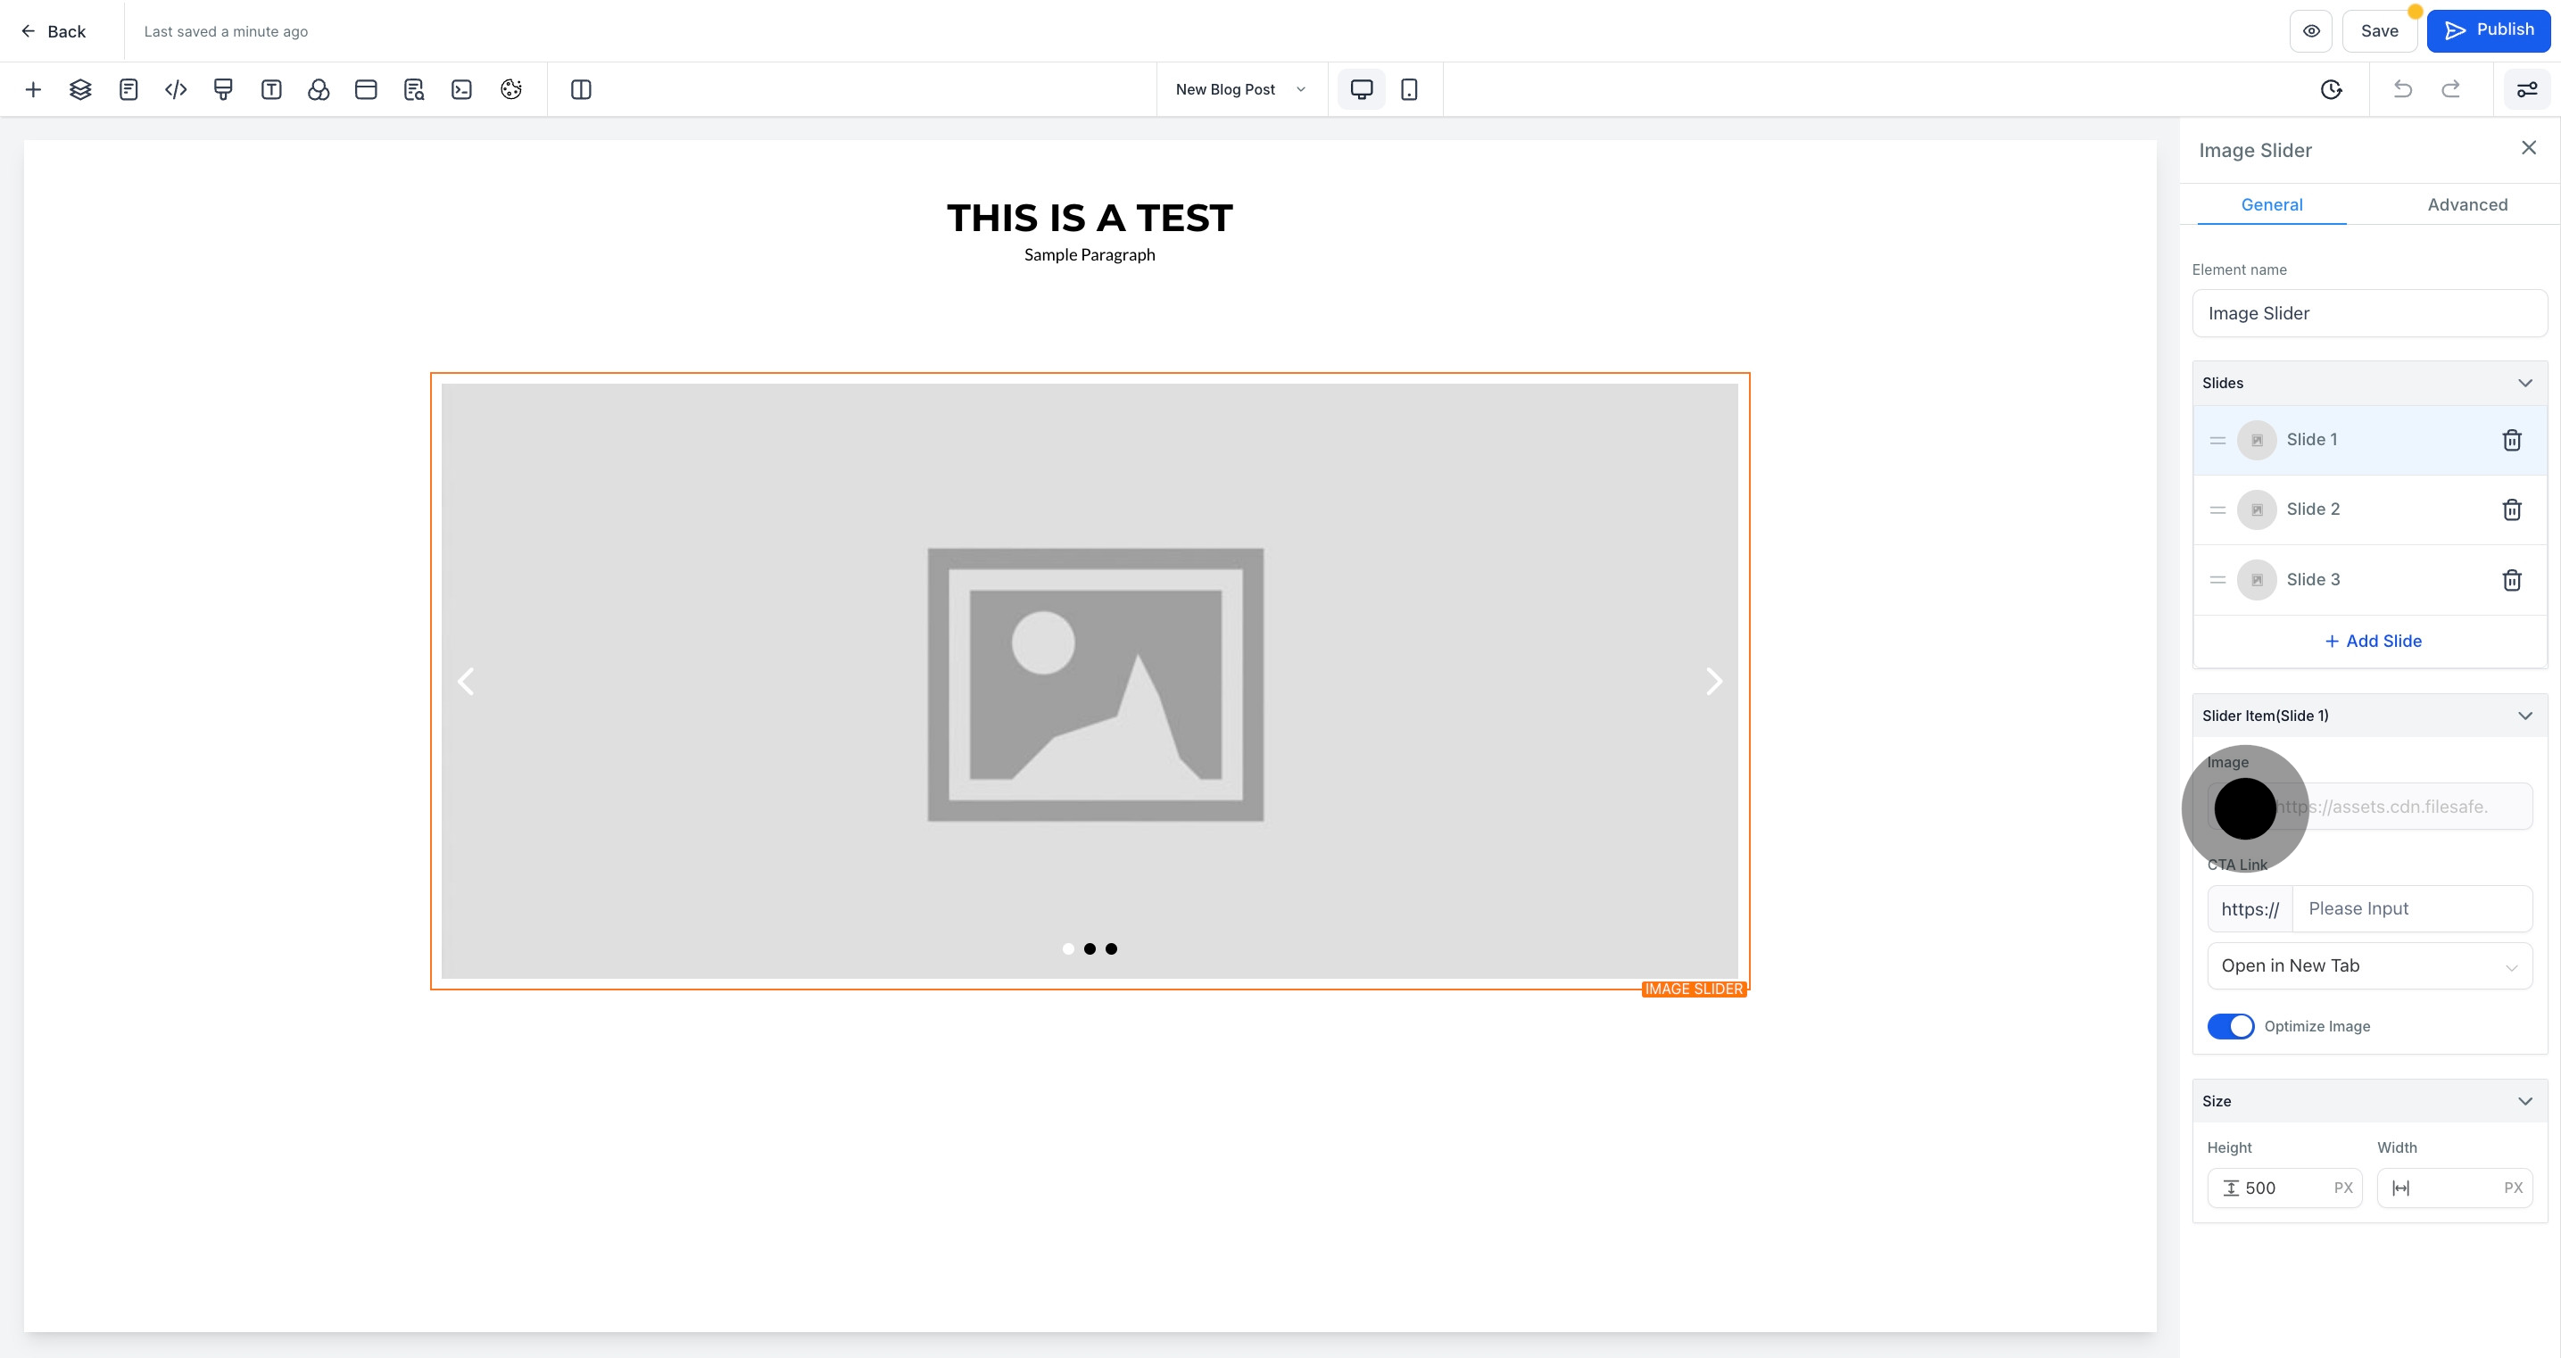The image size is (2561, 1358).
Task: Select the Layers panel icon
Action: tap(79, 89)
